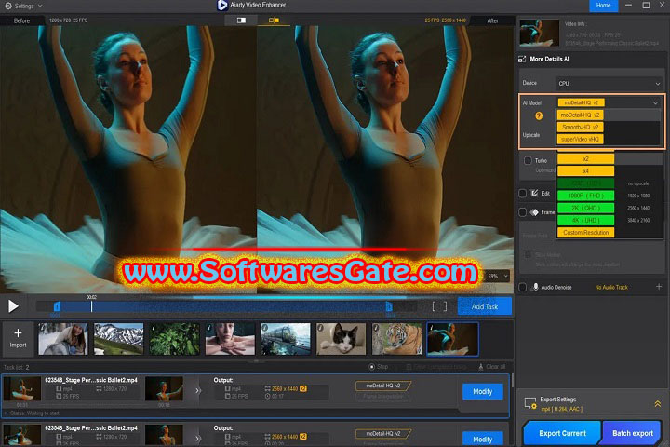The image size is (670, 447).
Task: Click Export Current button
Action: point(562,433)
